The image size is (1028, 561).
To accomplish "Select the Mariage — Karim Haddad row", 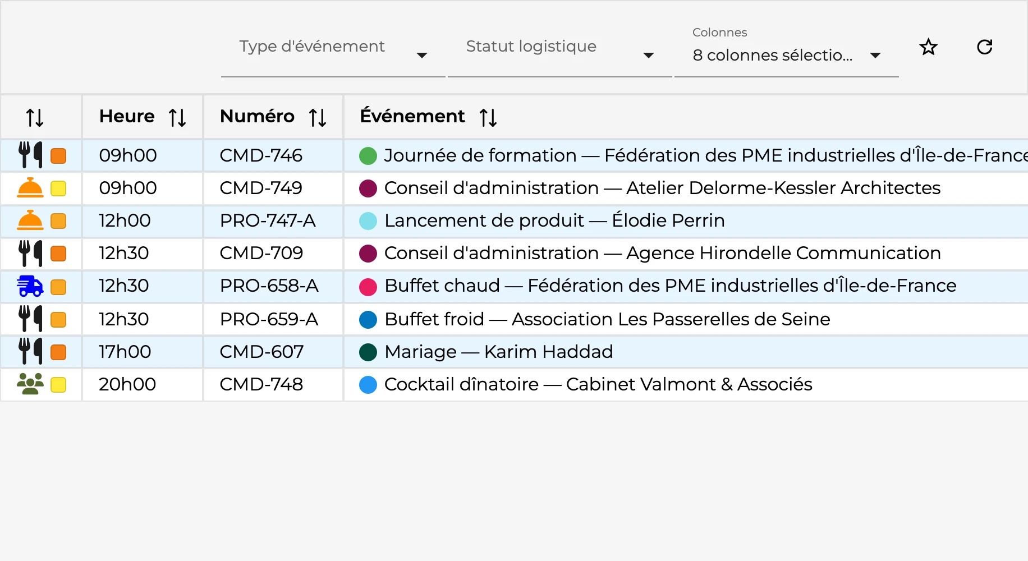I will tap(514, 352).
